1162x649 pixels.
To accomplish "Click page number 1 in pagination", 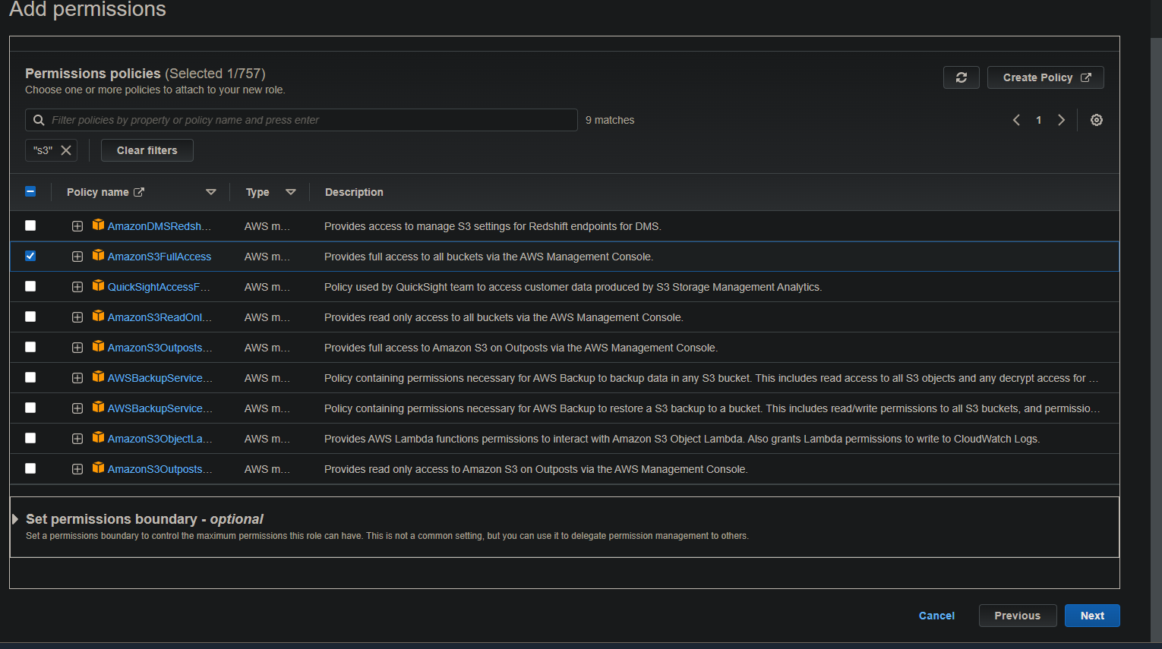I will 1038,120.
